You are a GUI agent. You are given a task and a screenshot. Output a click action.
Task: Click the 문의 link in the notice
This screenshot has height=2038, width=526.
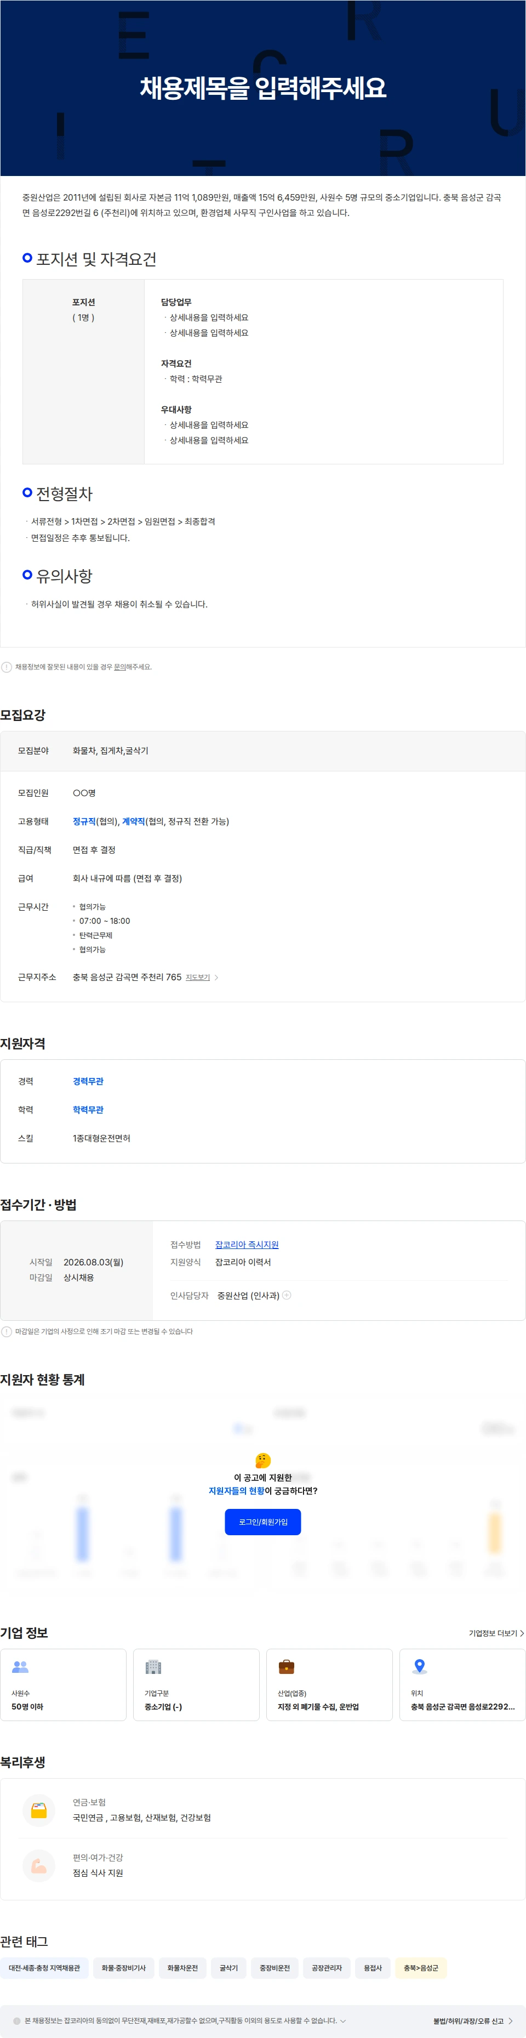point(119,667)
